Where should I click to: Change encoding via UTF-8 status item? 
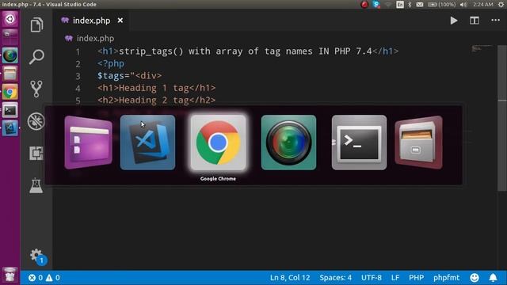pyautogui.click(x=372, y=278)
